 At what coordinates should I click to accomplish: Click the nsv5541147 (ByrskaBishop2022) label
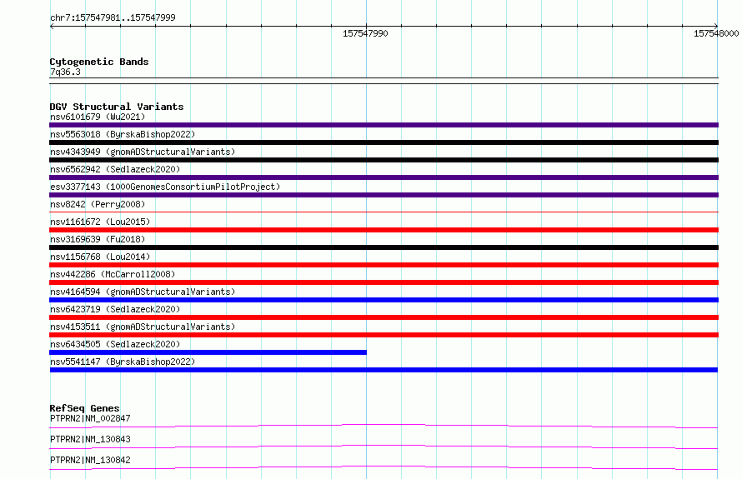(123, 362)
